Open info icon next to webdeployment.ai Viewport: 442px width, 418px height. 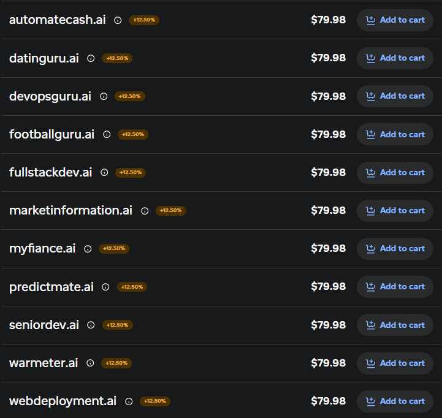coord(129,401)
